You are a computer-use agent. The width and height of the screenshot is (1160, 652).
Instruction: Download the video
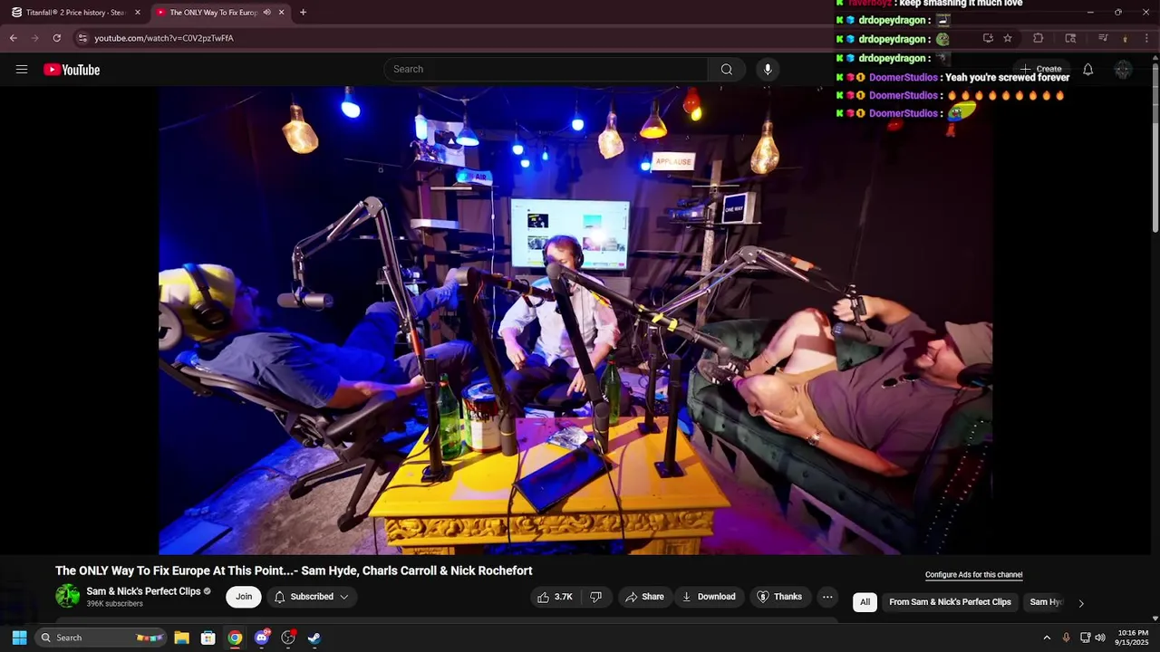point(709,597)
